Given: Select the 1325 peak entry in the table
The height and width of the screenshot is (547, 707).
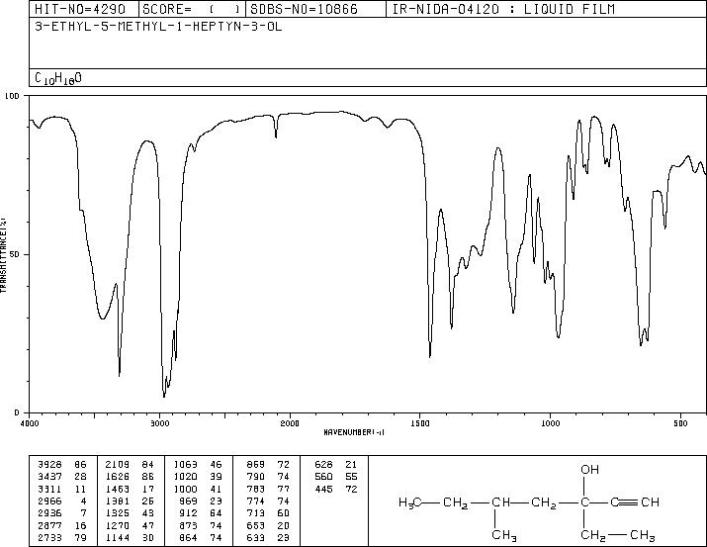Looking at the screenshot, I should pyautogui.click(x=130, y=513).
